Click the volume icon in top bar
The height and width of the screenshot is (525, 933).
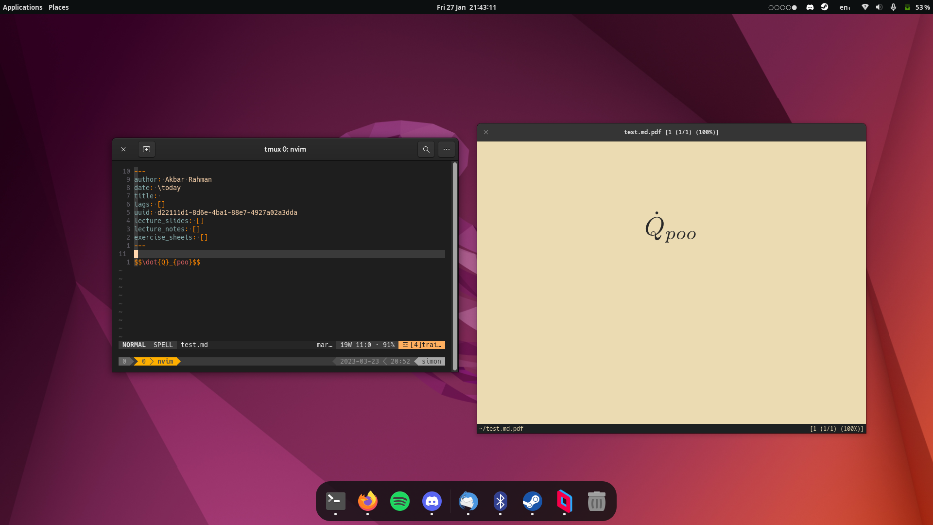coord(879,7)
